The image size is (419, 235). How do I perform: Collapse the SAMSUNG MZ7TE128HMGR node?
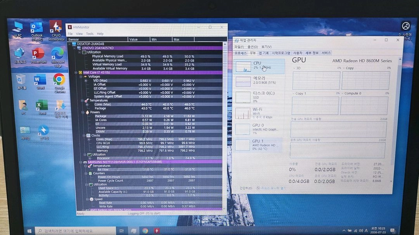click(81, 162)
